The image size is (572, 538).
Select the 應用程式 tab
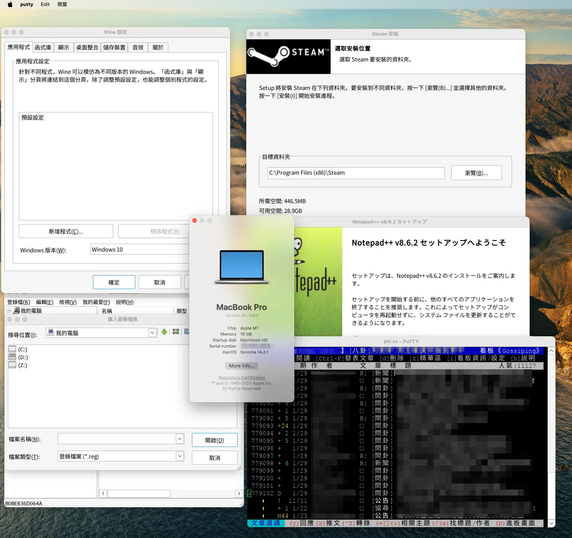[19, 47]
